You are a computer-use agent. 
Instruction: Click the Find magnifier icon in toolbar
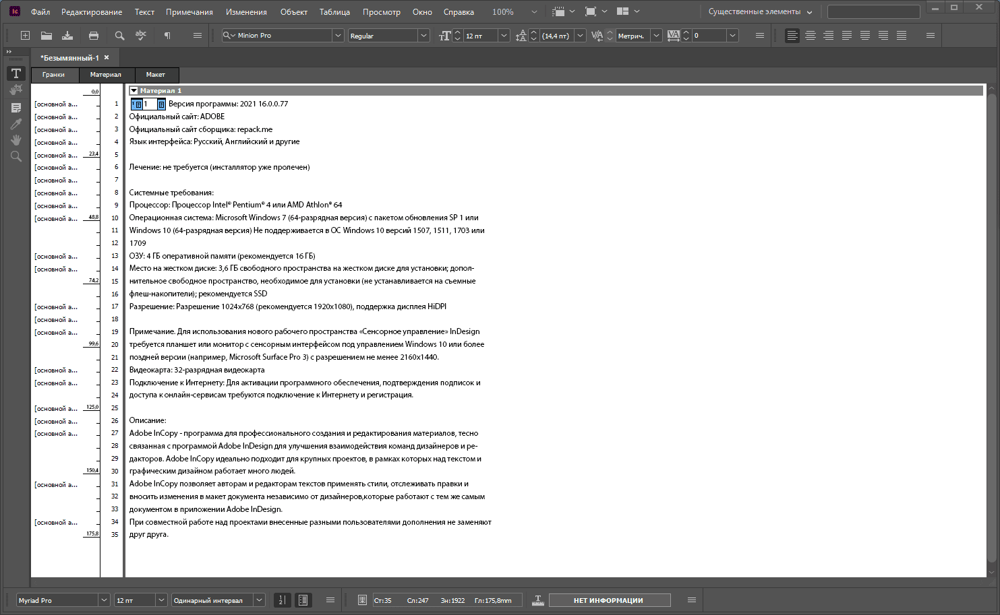119,36
